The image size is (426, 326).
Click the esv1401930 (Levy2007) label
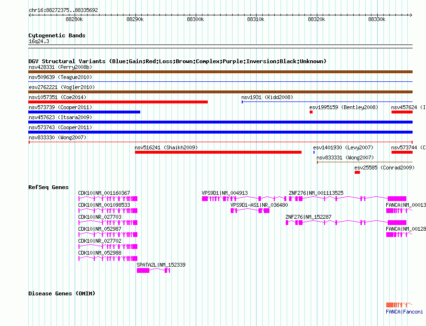coord(343,147)
